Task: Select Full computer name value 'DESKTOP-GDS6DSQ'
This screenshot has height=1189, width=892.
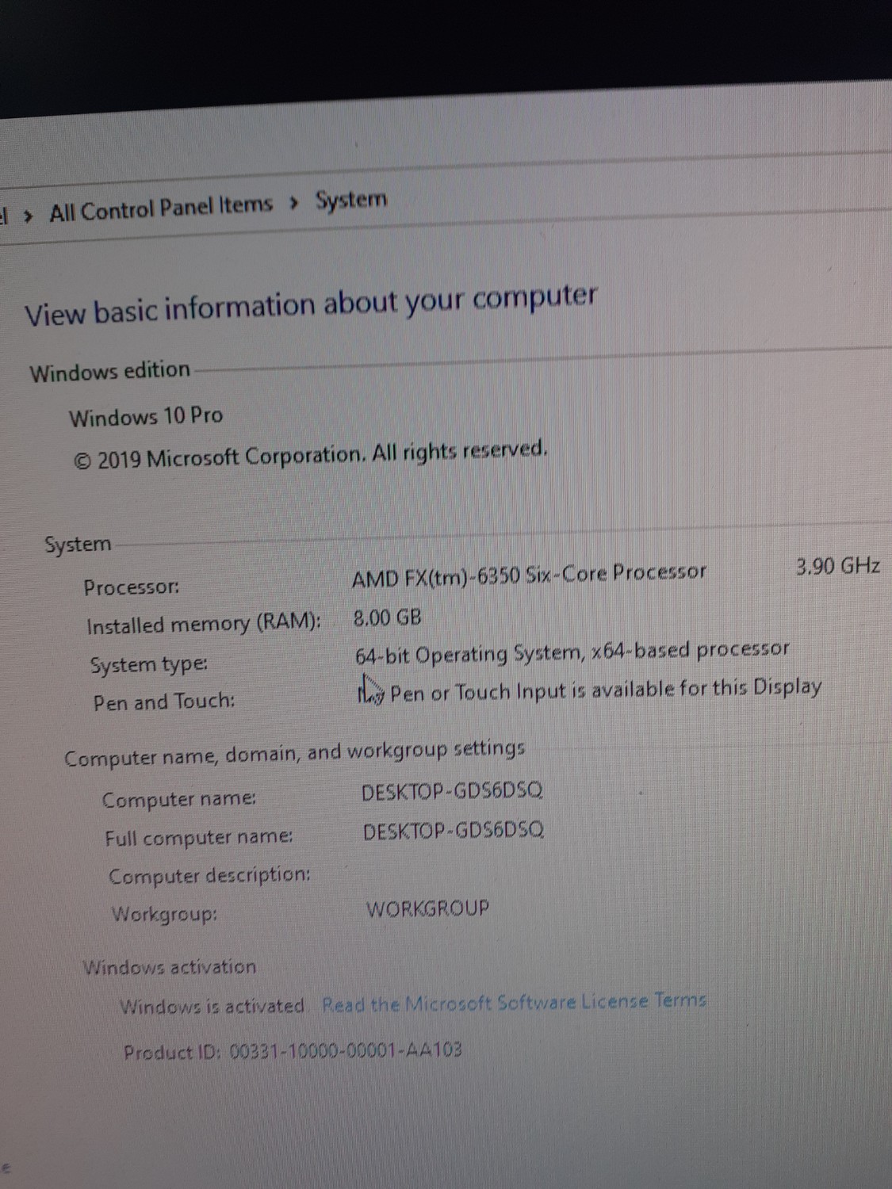Action: [454, 831]
